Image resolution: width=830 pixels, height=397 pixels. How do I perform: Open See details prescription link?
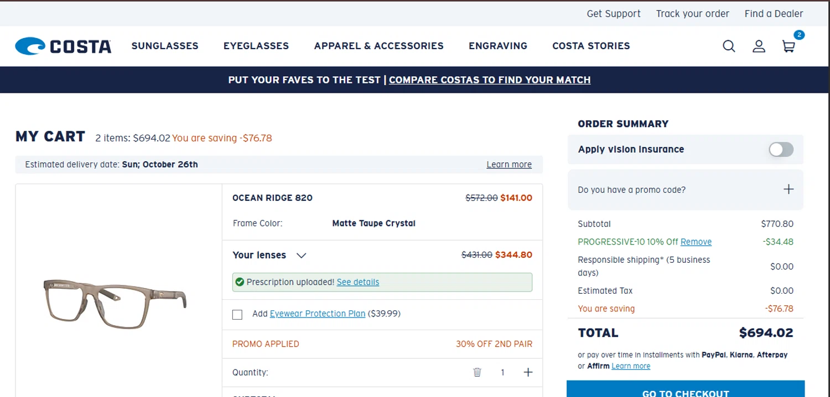coord(358,282)
